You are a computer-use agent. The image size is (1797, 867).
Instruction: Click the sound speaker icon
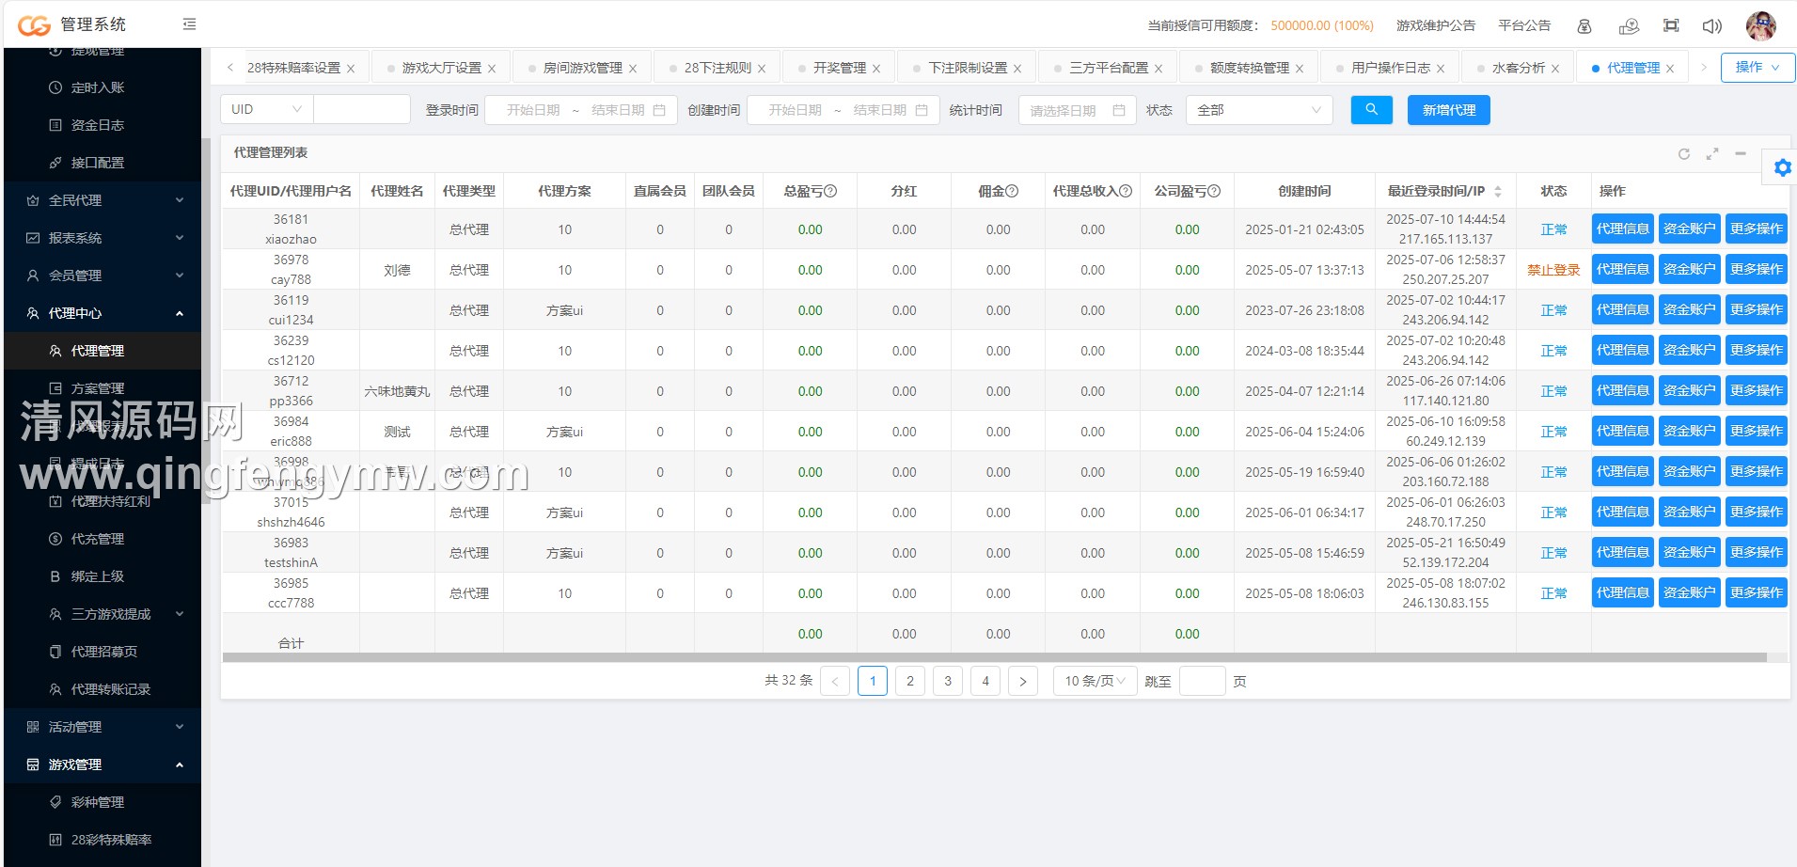[1712, 26]
